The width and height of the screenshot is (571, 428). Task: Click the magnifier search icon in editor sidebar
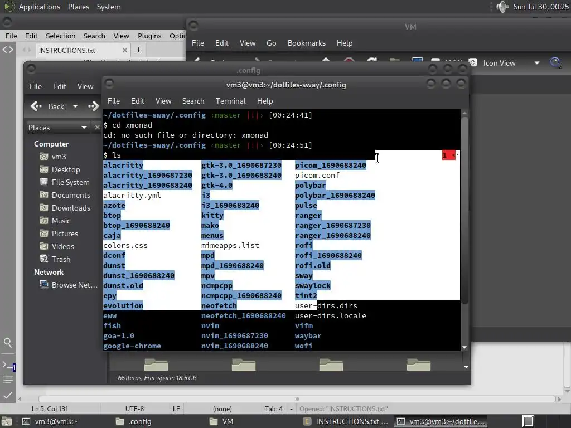point(8,343)
